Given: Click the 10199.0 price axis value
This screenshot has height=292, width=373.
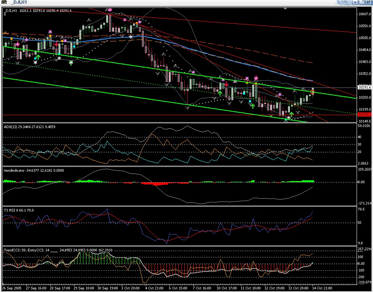Looking at the screenshot, I should pyautogui.click(x=365, y=110).
